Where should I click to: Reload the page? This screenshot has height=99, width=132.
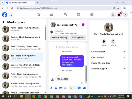12,8
